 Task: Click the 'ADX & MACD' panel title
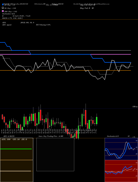(x=9, y=136)
